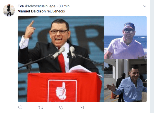Open the beach photo with the capped man
Screen dimensions: 154x113
pyautogui.click(x=125, y=38)
